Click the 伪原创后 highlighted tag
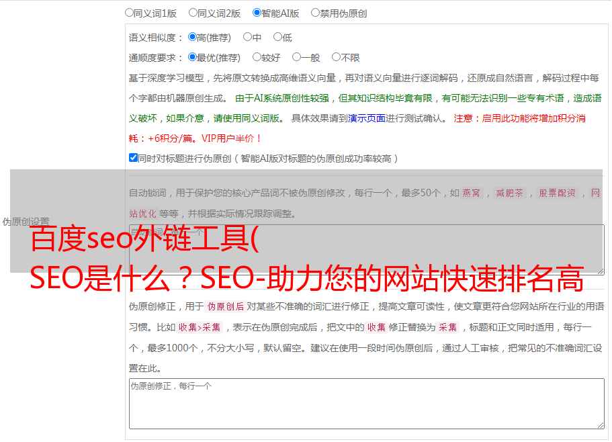Image resolution: width=612 pixels, height=442 pixels. [225, 306]
